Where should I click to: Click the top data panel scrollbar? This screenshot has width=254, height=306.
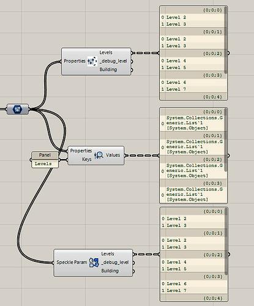[x=225, y=40]
